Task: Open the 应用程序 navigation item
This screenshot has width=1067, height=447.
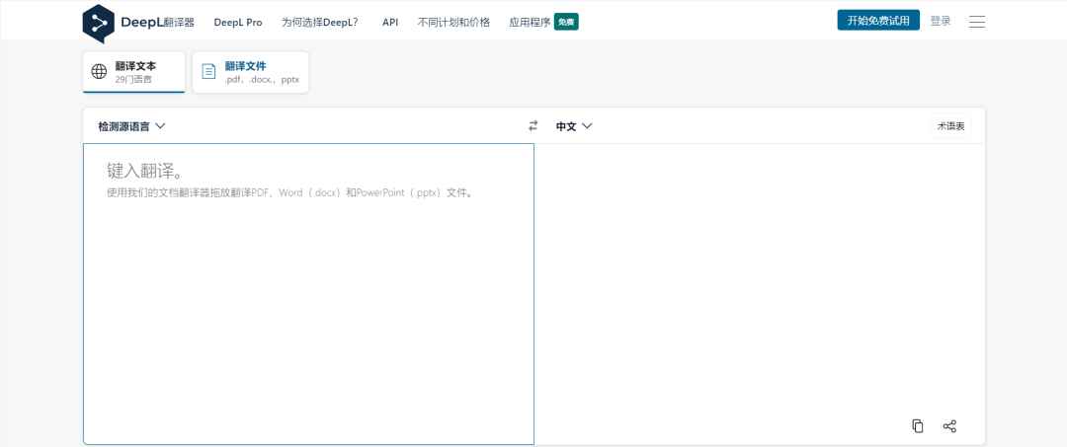Action: 530,22
